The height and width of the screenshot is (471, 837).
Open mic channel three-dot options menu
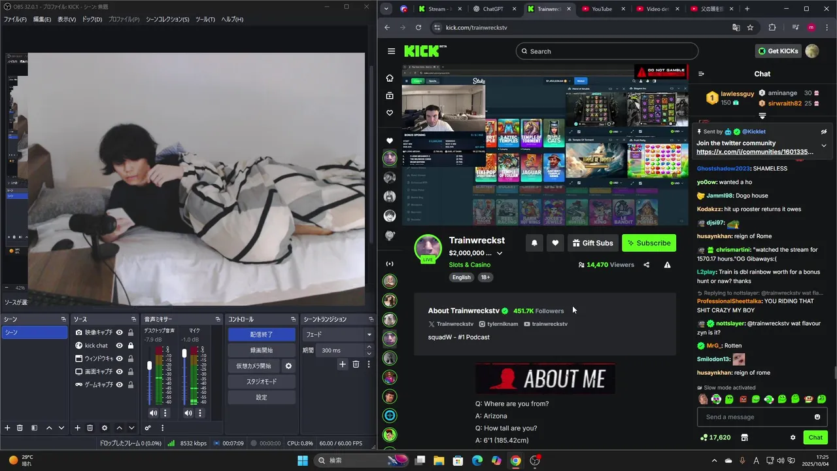point(201,413)
